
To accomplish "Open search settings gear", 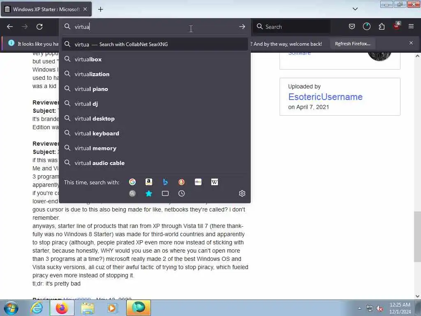I will 242,193.
